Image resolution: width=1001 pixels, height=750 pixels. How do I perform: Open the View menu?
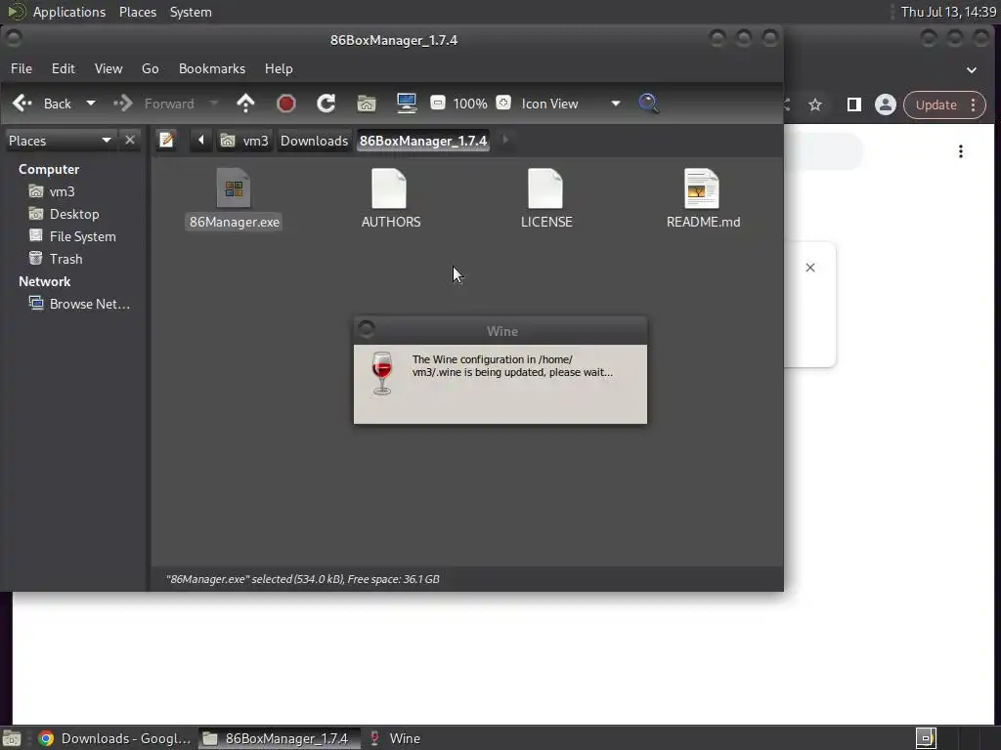tap(109, 68)
